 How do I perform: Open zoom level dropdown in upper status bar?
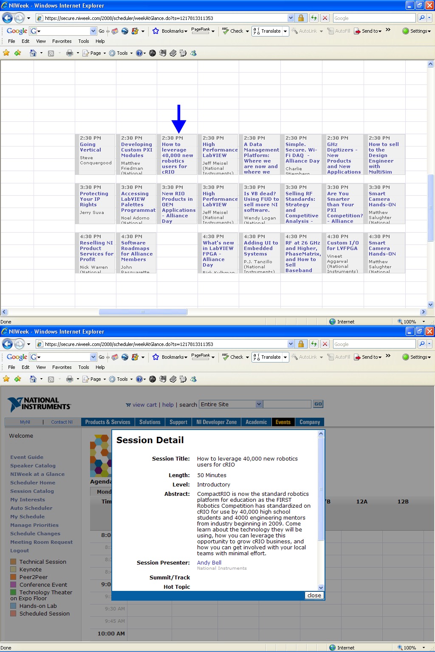click(x=424, y=322)
